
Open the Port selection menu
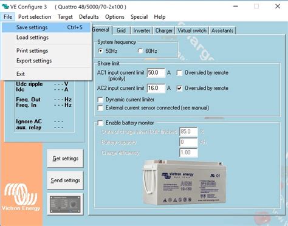point(35,17)
